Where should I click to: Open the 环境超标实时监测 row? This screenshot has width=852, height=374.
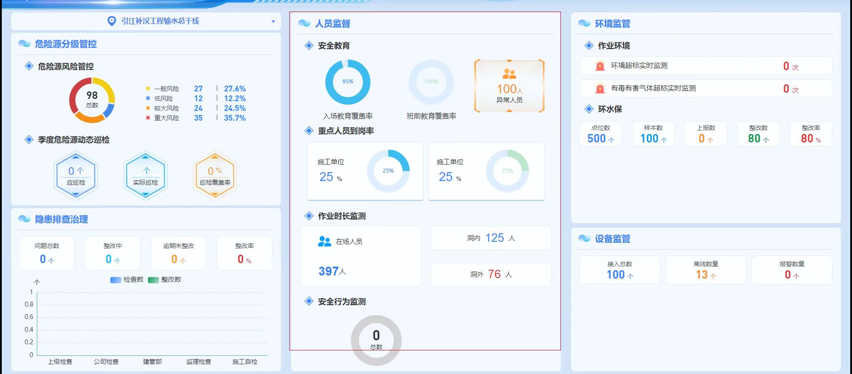[706, 66]
